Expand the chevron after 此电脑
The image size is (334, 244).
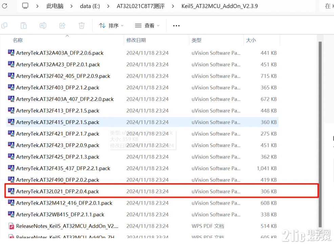pyautogui.click(x=71, y=6)
